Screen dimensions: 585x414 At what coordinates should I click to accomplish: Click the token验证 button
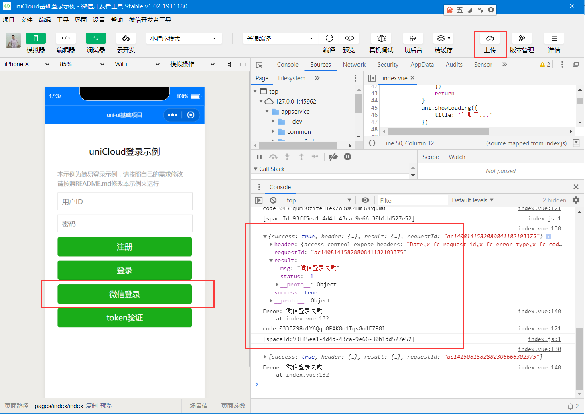click(x=125, y=318)
